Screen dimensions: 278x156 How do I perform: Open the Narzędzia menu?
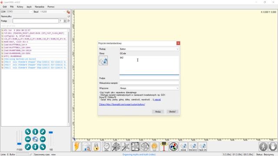point(40,7)
